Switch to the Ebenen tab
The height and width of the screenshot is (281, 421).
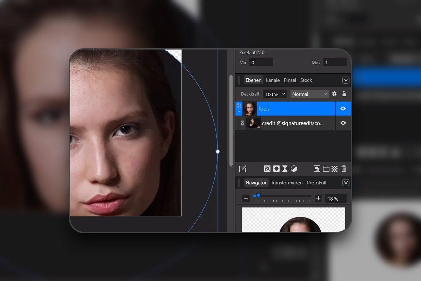(253, 80)
